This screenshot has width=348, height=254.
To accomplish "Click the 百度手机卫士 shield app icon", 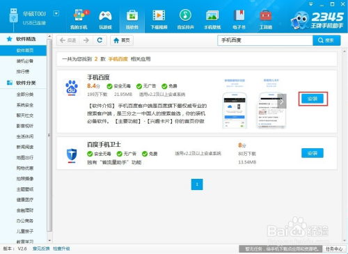I will [72, 155].
